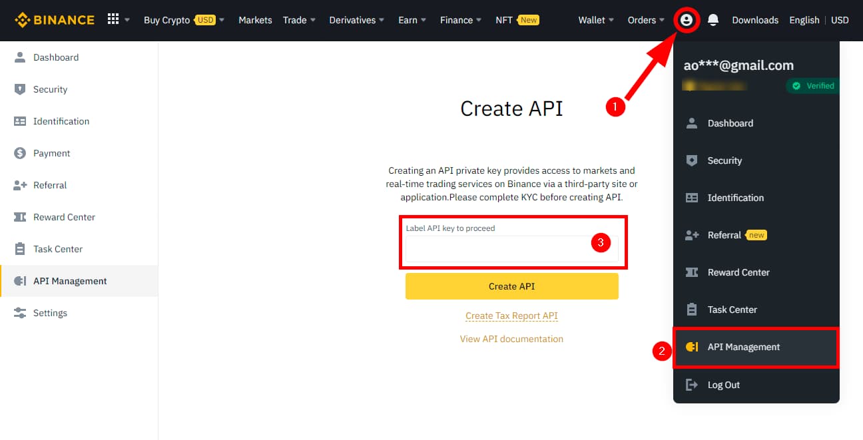Select Dashboard text in left sidebar

point(56,57)
